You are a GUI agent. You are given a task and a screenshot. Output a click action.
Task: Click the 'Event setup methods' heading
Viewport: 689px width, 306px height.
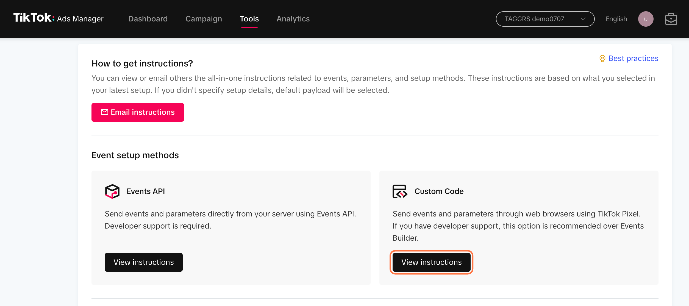135,155
